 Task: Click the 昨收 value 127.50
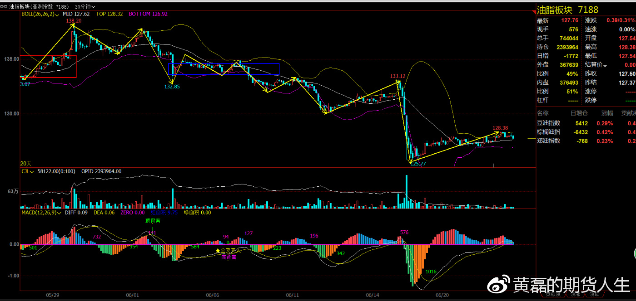coord(626,73)
